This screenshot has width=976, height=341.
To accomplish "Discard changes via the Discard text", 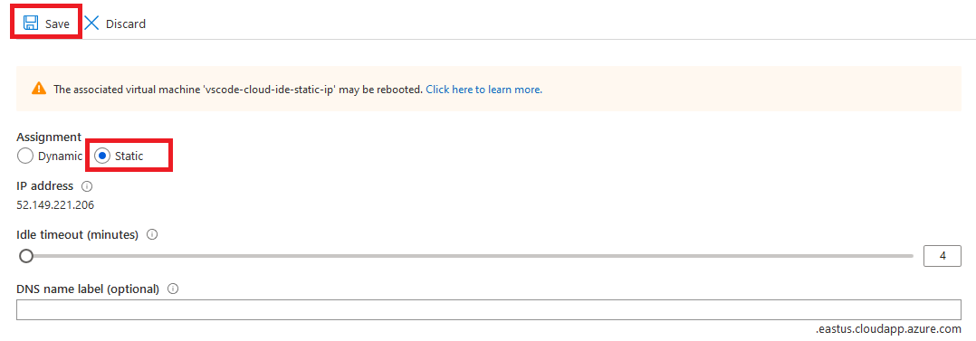I will click(x=126, y=24).
